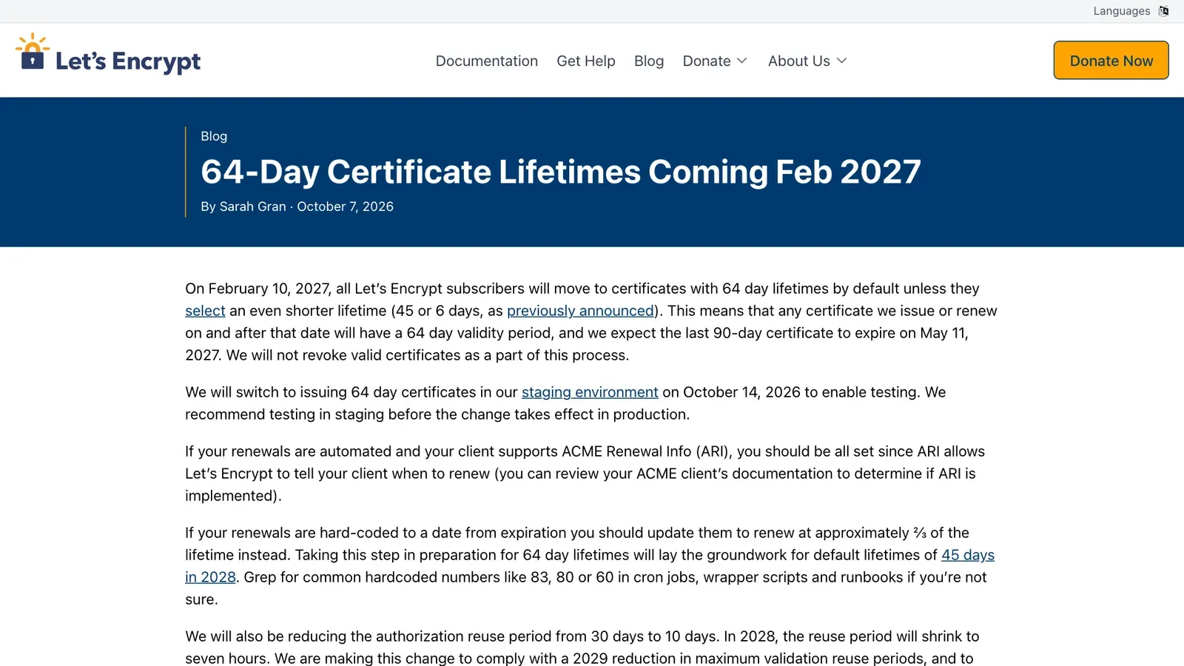
Task: Click the Languages label
Action: pyautogui.click(x=1122, y=11)
